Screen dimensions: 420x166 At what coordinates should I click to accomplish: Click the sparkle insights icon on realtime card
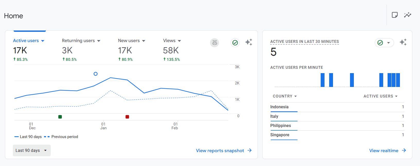403,42
